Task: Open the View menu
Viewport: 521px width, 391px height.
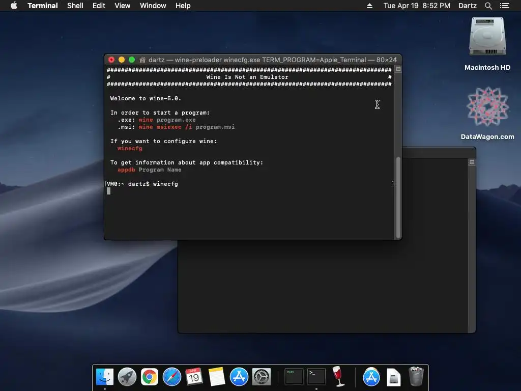Action: coord(122,6)
